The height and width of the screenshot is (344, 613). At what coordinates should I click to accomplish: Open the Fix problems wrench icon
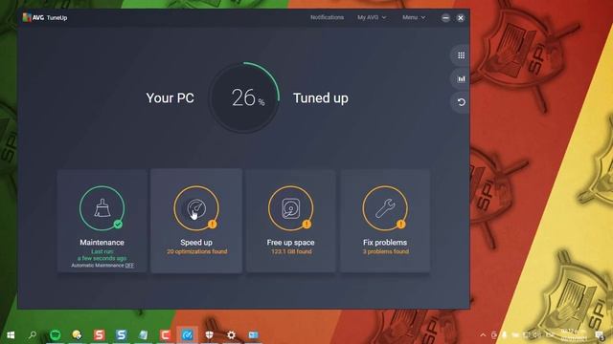(x=385, y=208)
